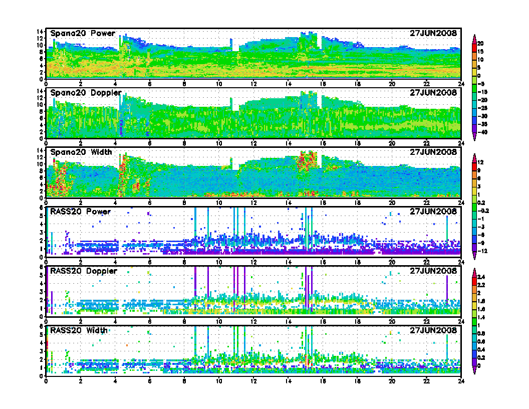Click the '-12' label on the middle colorbar
The height and width of the screenshot is (409, 529).
click(x=482, y=251)
